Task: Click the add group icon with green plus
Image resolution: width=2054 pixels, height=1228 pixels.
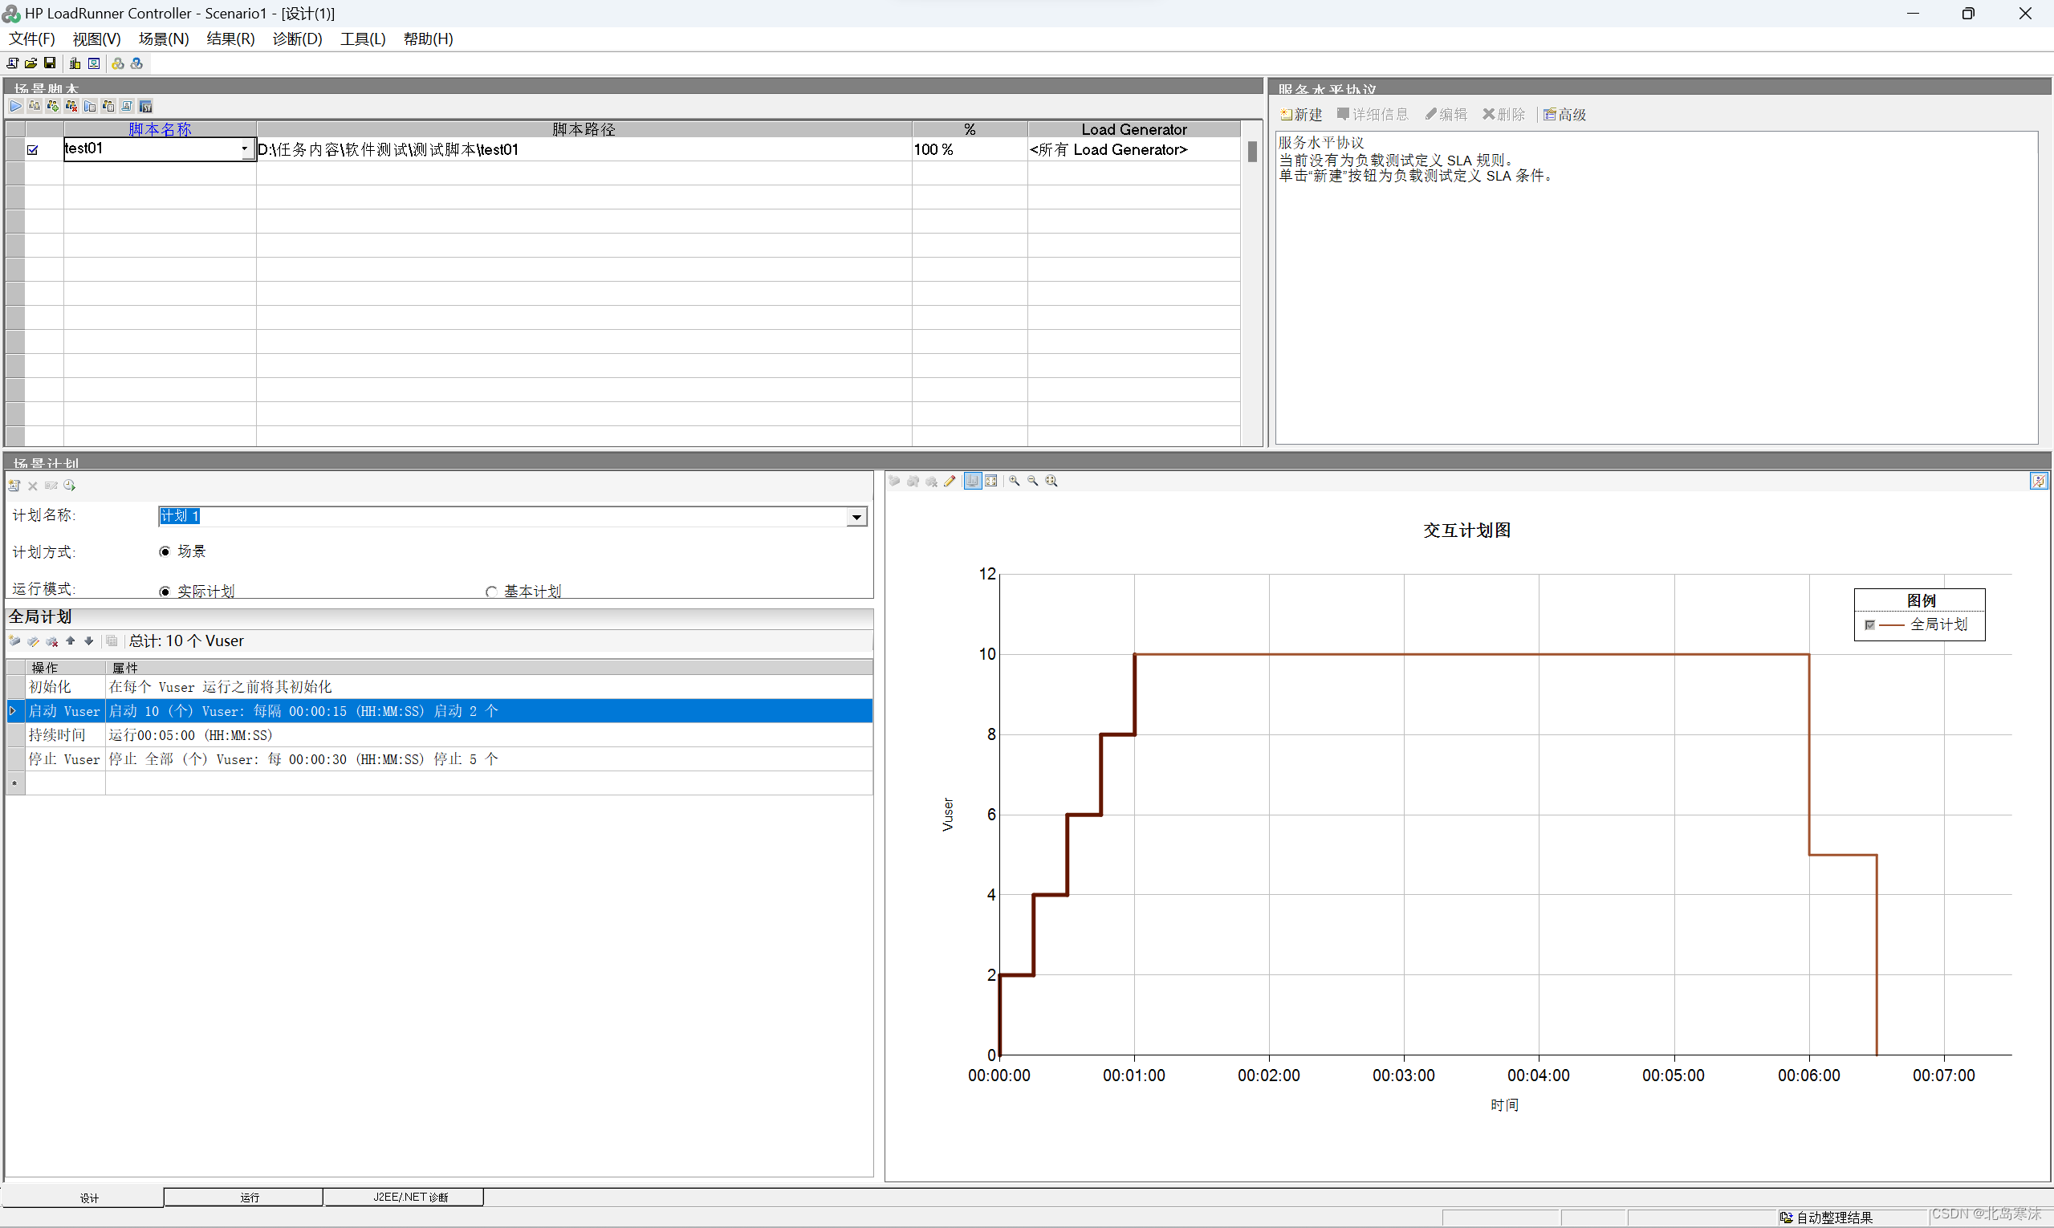Action: [53, 106]
